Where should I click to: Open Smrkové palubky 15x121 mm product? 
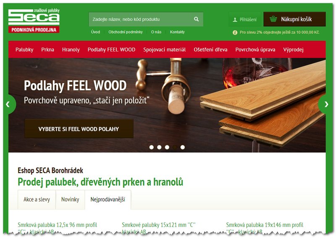(x=159, y=228)
